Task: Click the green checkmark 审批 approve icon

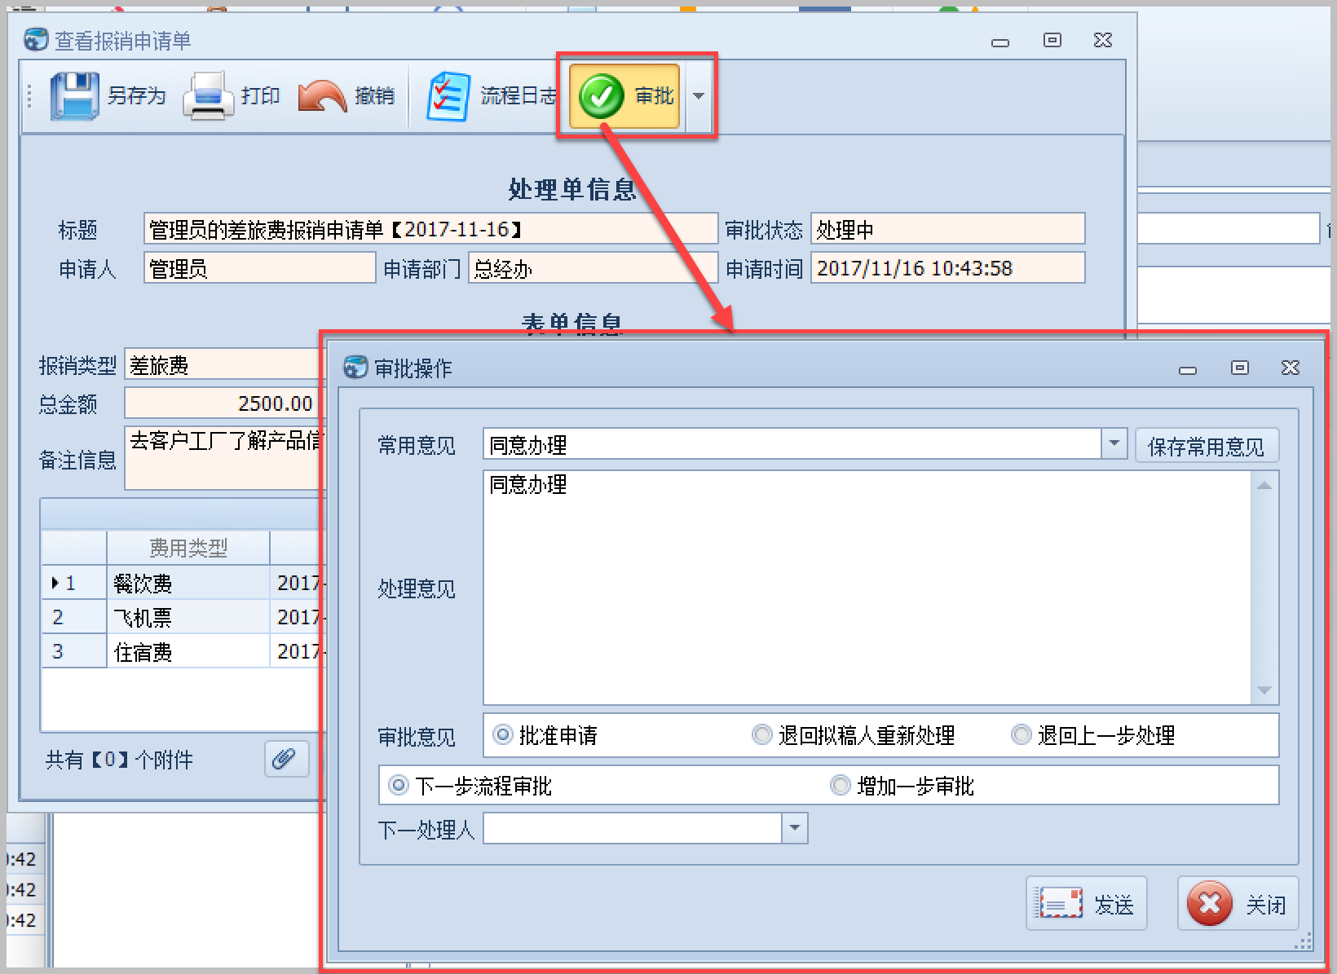Action: pyautogui.click(x=602, y=96)
